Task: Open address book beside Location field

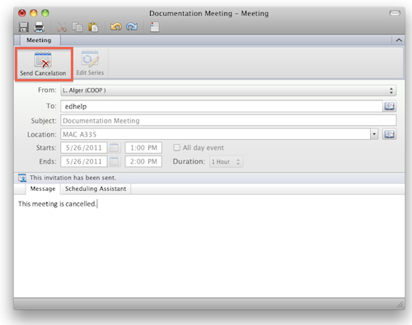Action: (389, 134)
